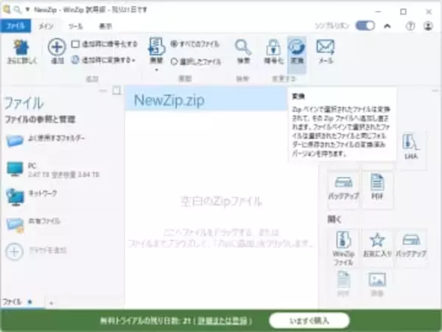Screen dimensions: 442x332
Task: Select the PC drive entry
Action: point(52,170)
